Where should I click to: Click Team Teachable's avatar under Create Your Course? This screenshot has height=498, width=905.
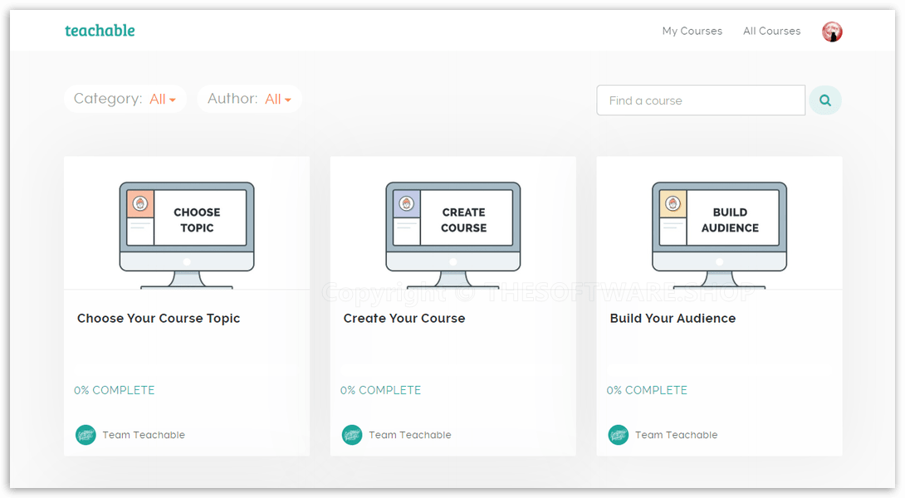pos(352,434)
